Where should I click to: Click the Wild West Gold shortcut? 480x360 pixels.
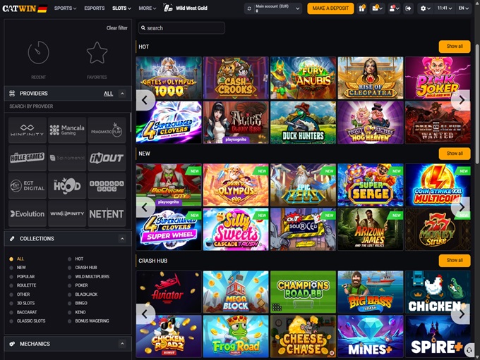pos(186,8)
